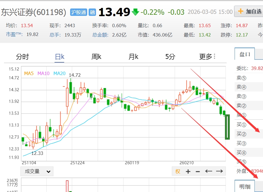This screenshot has width=263, height=192.
Task: Click the 卖② order book row
Action: tap(249, 106)
